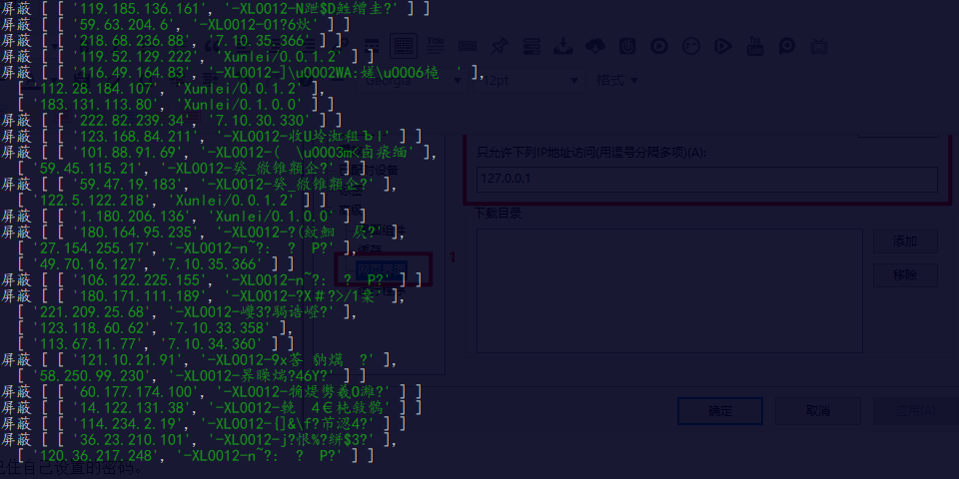Screen dimensions: 959x479
Task: Select the highlighted 网页界面 item in the sidebar
Action: 382,269
